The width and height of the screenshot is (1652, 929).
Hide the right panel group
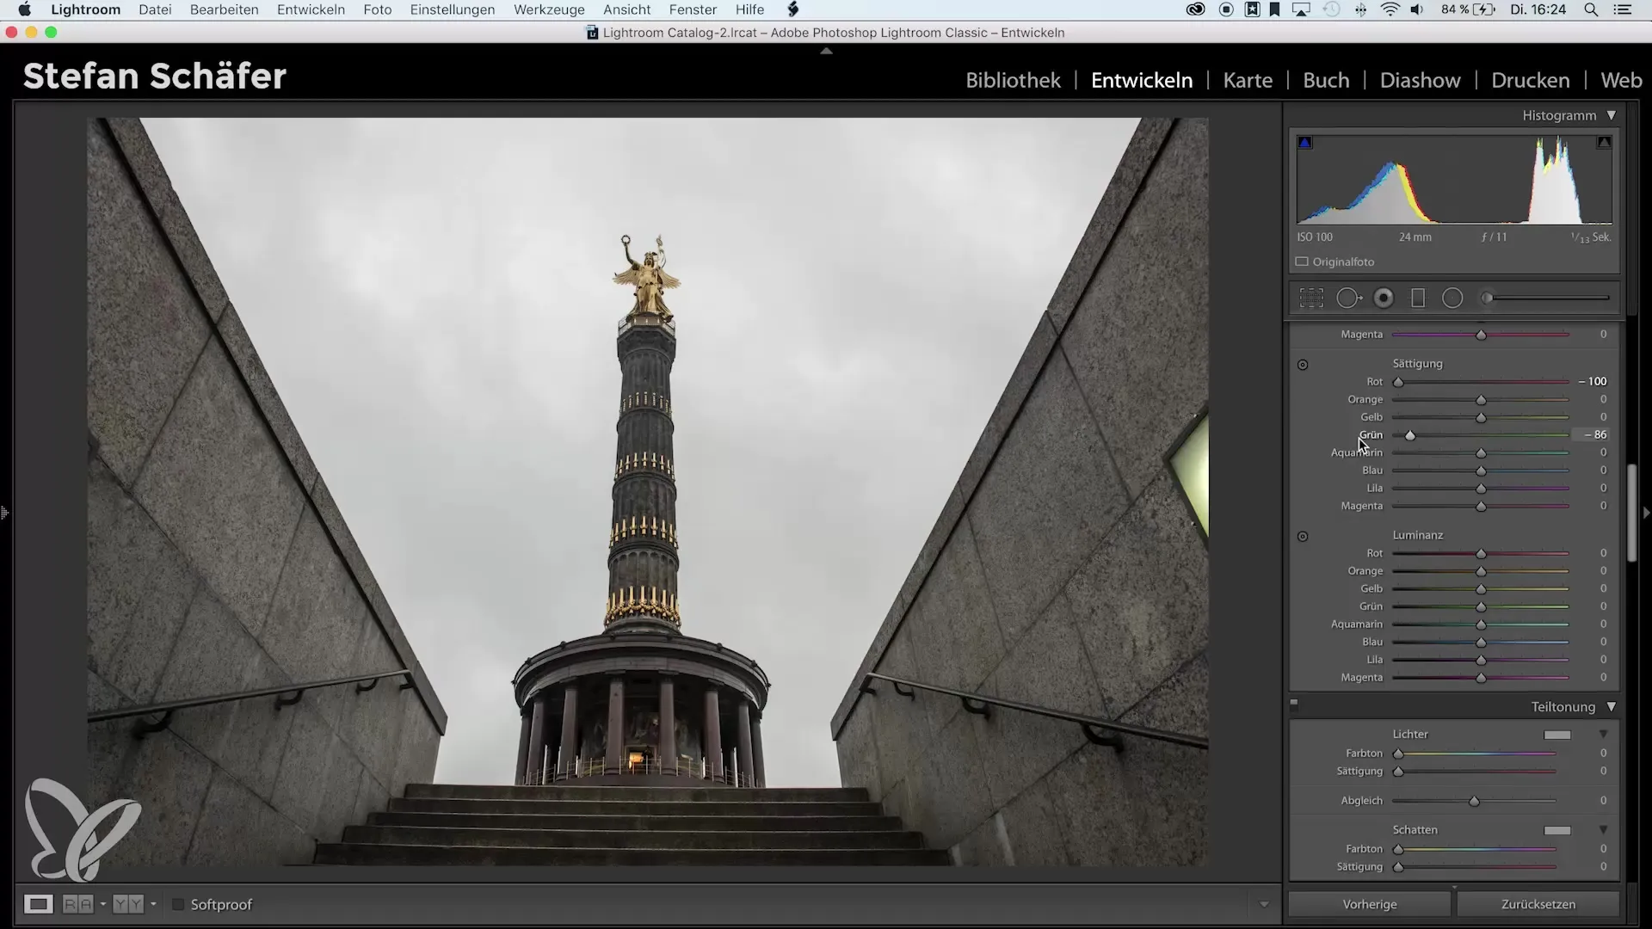[x=1646, y=513]
